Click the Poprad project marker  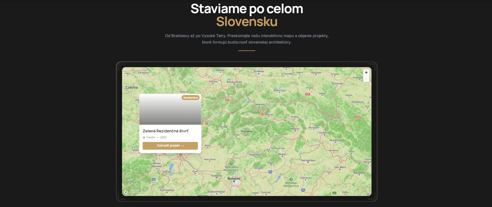(262, 114)
